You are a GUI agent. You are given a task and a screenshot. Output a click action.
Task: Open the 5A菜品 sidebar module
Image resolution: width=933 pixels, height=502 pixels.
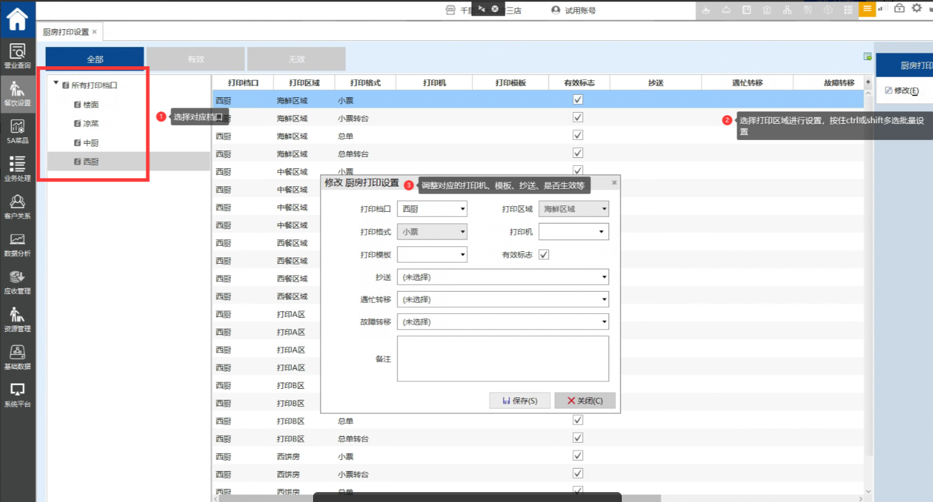pos(17,131)
